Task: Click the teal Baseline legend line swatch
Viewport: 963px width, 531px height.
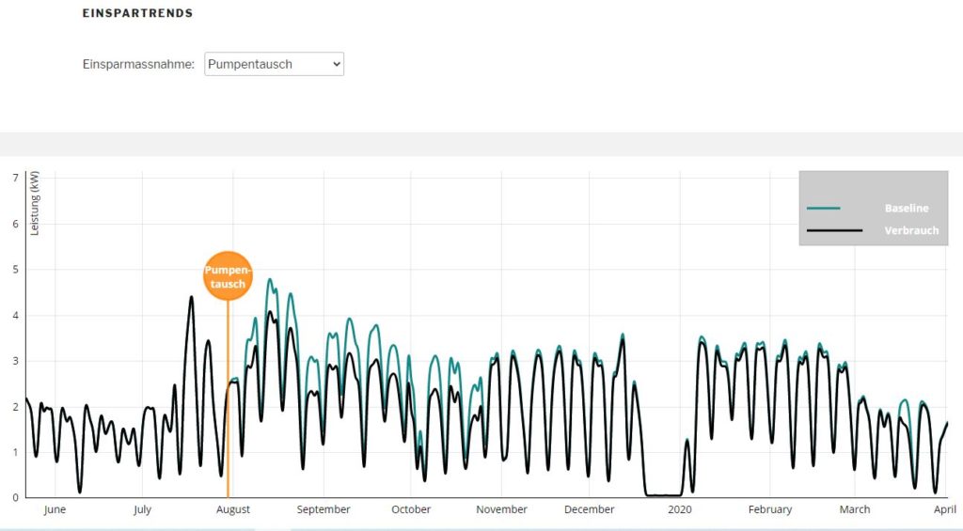Action: click(x=823, y=209)
